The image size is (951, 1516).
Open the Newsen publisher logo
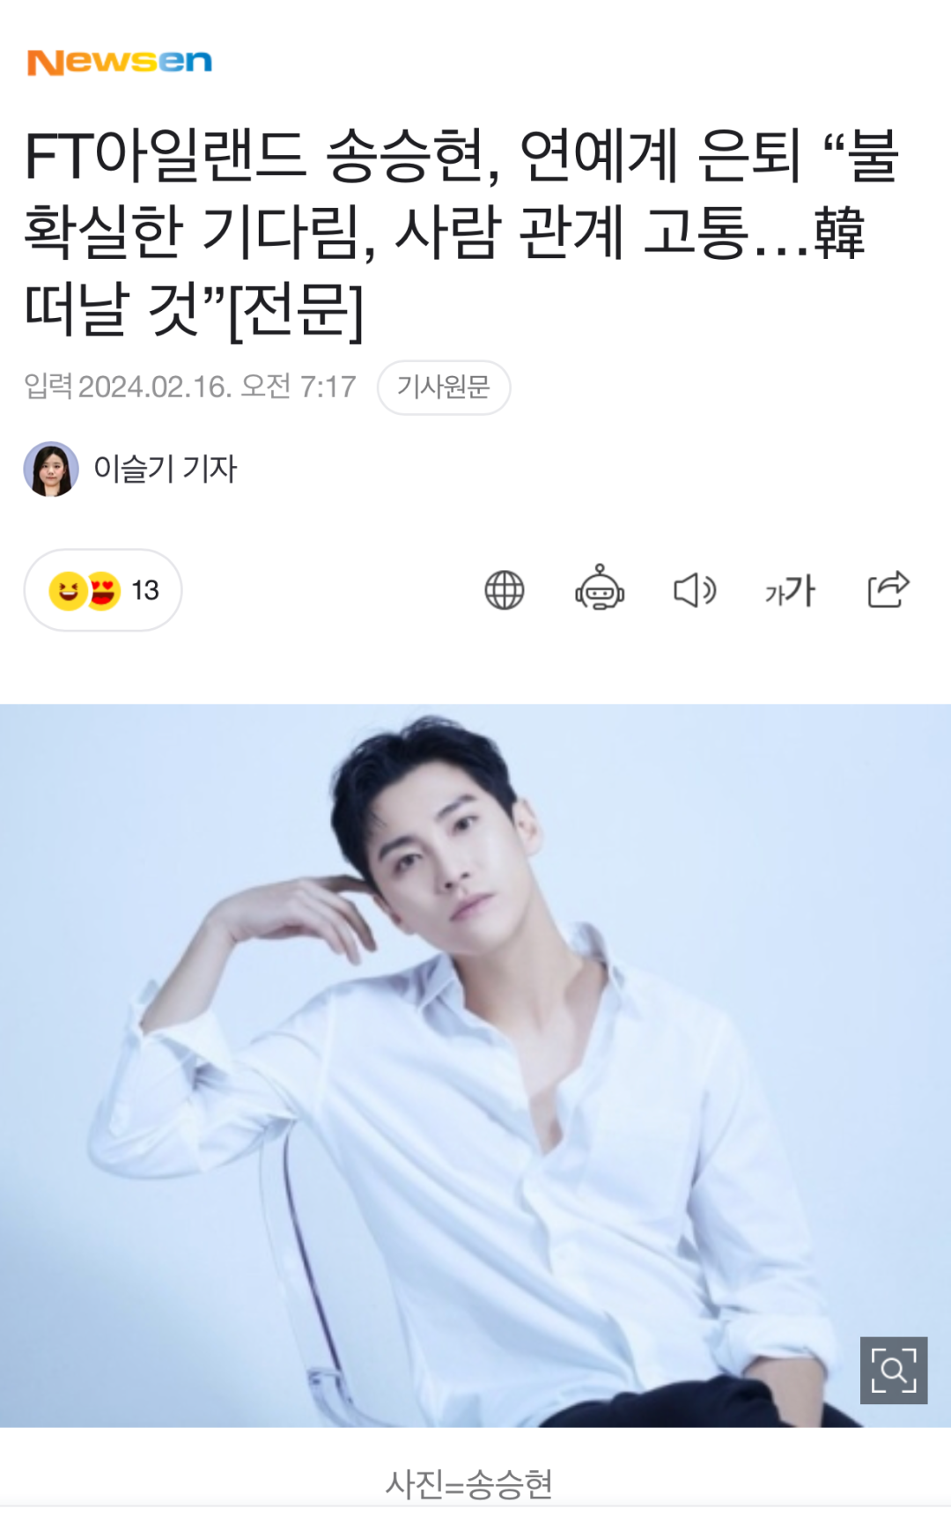pyautogui.click(x=120, y=62)
